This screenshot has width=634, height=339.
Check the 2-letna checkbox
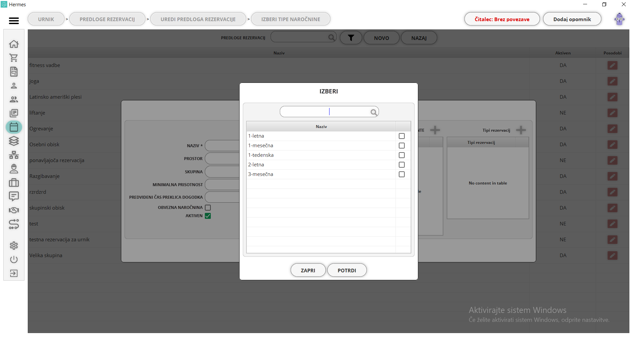402,165
